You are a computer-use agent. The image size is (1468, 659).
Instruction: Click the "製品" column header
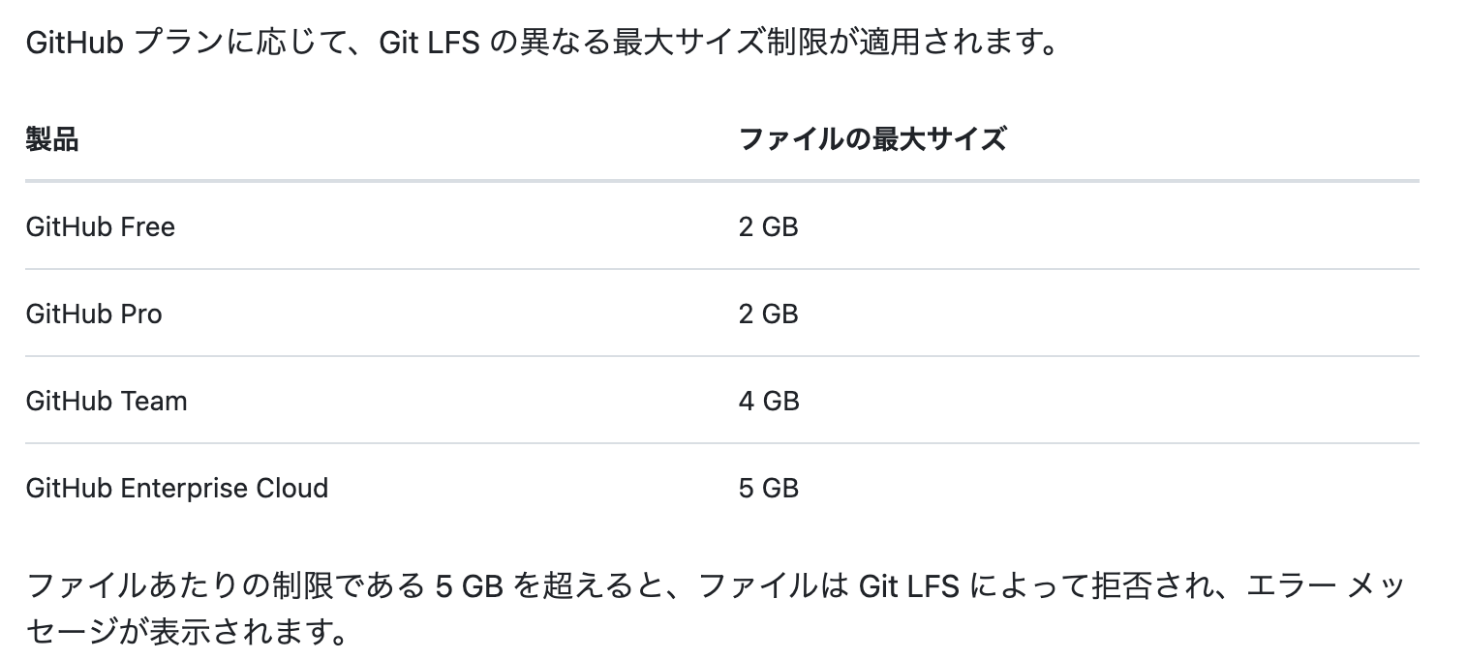[52, 139]
